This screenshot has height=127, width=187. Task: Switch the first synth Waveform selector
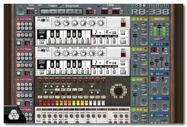(x=43, y=20)
